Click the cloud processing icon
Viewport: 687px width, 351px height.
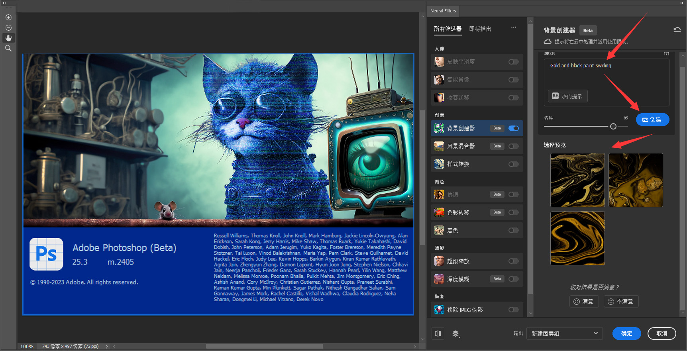click(548, 41)
